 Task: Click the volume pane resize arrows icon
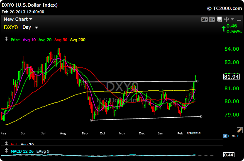pos(6,143)
